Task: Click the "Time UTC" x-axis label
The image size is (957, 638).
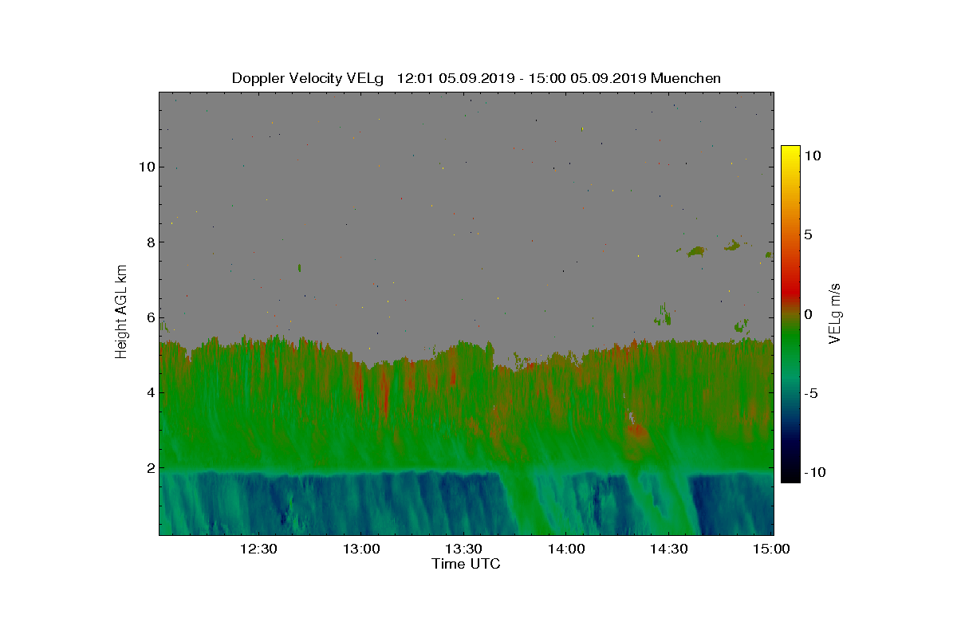Action: pyautogui.click(x=467, y=564)
